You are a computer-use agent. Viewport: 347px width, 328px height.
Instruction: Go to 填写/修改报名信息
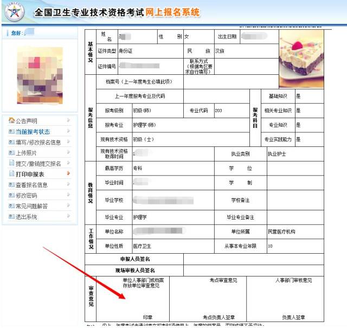(38, 142)
